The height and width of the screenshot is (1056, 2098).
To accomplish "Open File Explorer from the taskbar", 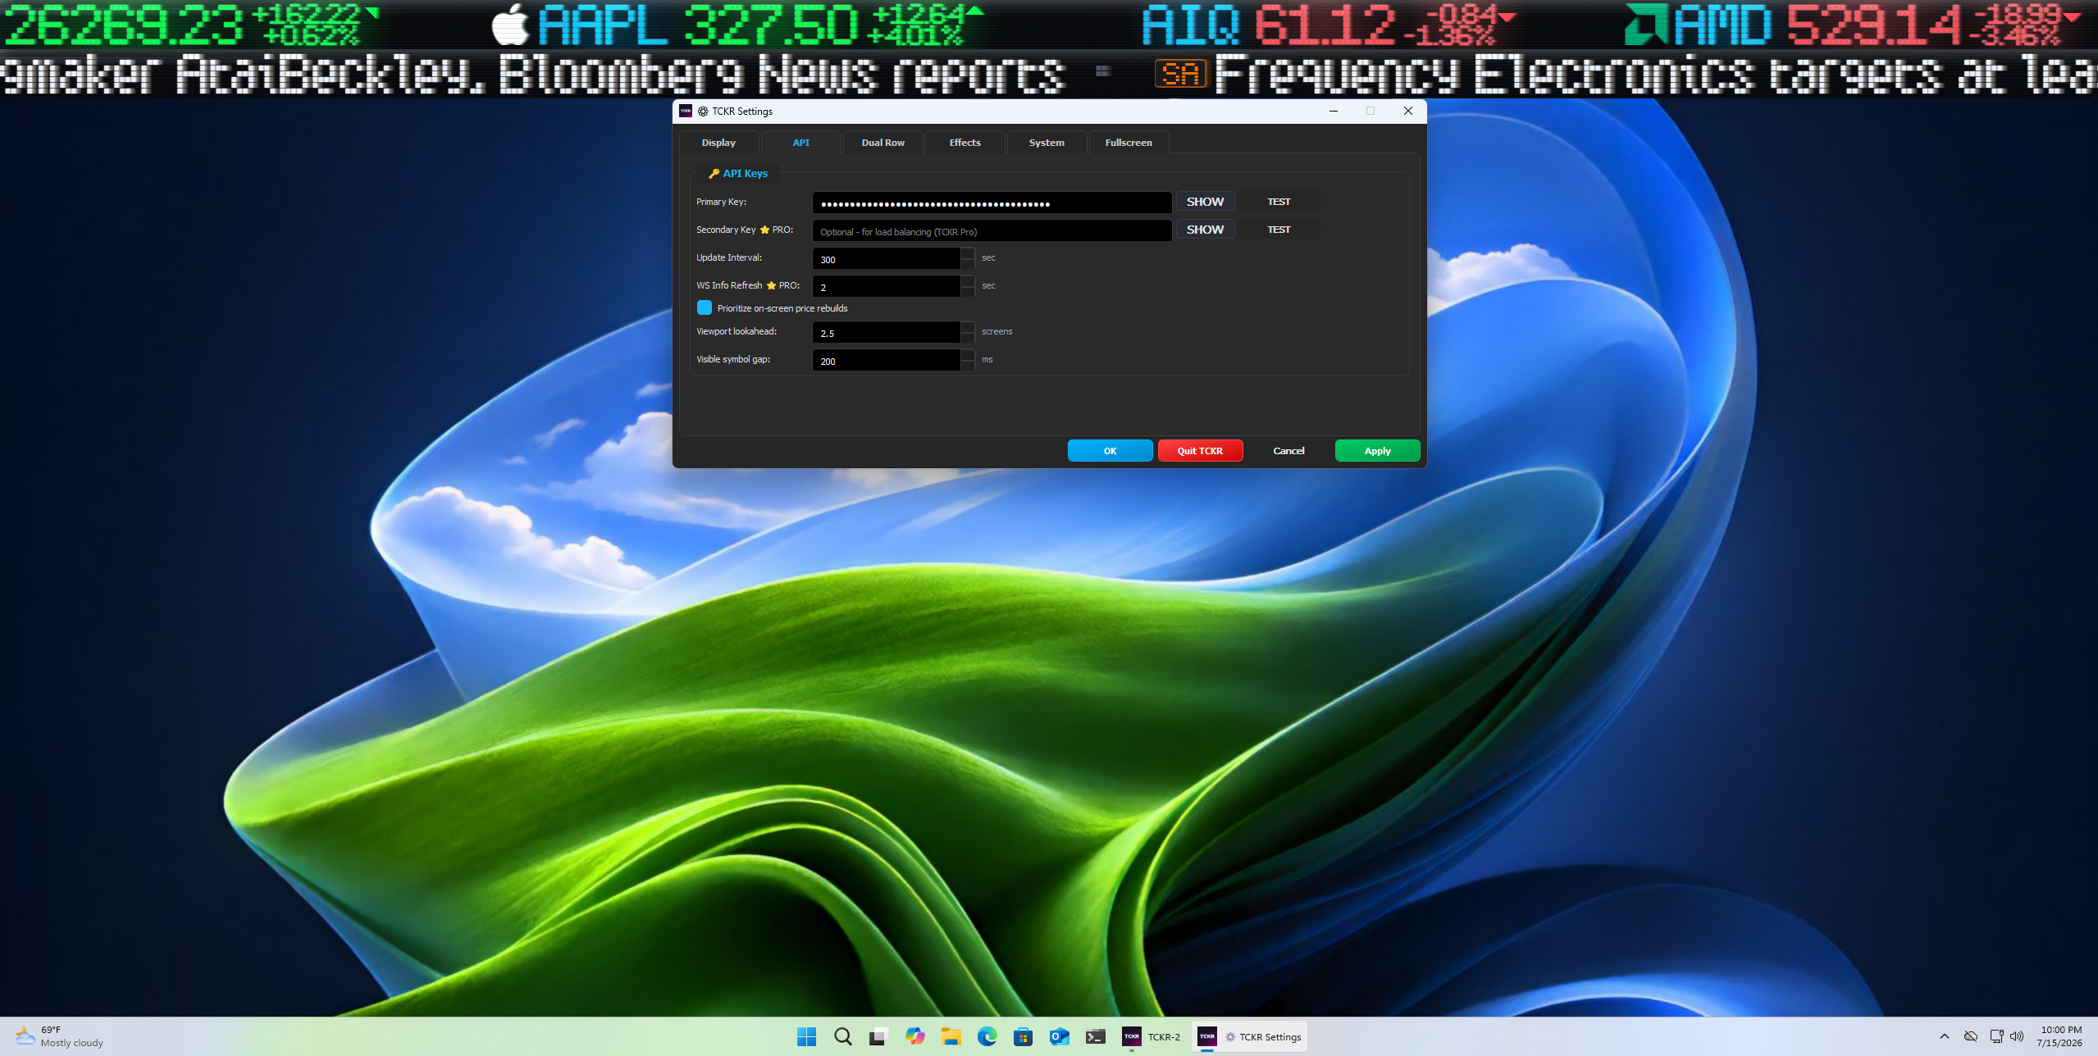I will (x=951, y=1036).
